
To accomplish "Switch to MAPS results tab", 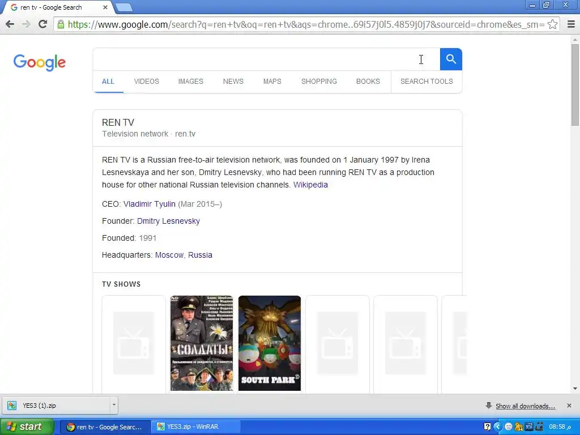I will pos(272,82).
